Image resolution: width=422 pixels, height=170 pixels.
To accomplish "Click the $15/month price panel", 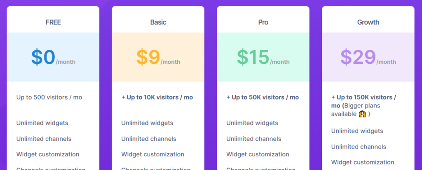I will (x=263, y=57).
